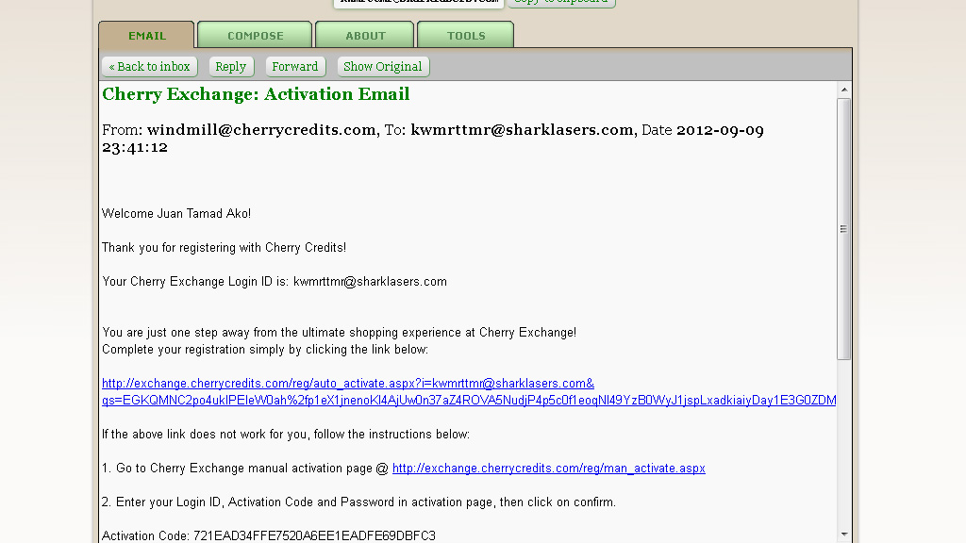The height and width of the screenshot is (543, 966).
Task: Open the ABOUT tab
Action: click(365, 35)
